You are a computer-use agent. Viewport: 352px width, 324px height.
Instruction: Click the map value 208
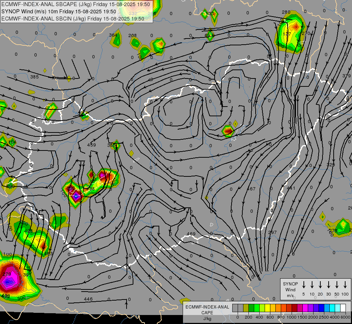pyautogui.click(x=132, y=35)
